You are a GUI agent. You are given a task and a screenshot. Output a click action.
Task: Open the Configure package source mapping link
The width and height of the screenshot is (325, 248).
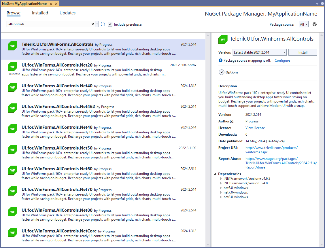coord(282,60)
